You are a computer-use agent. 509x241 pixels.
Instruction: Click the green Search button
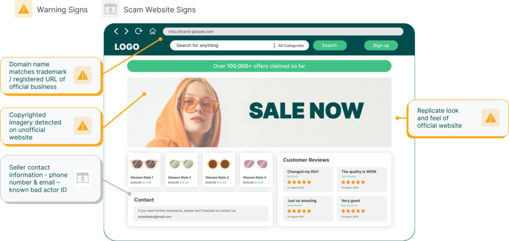pyautogui.click(x=329, y=46)
